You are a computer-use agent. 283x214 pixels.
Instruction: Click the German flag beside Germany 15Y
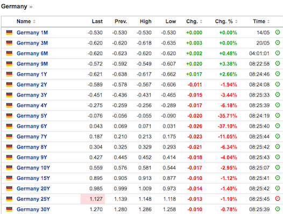click(9, 178)
